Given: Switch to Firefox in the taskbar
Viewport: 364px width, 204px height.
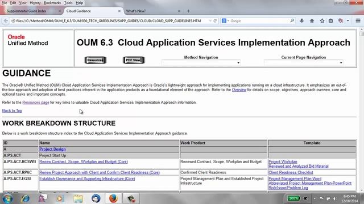Looking at the screenshot, I should tap(113, 198).
